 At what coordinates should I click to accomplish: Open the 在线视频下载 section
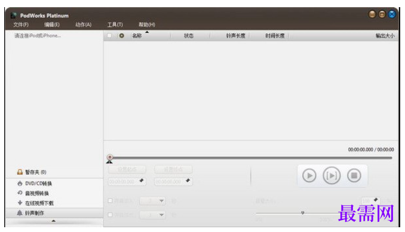pos(39,203)
